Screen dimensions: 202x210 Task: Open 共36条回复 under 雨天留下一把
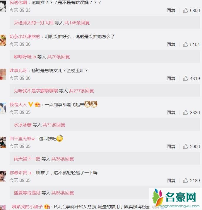pyautogui.click(x=63, y=159)
